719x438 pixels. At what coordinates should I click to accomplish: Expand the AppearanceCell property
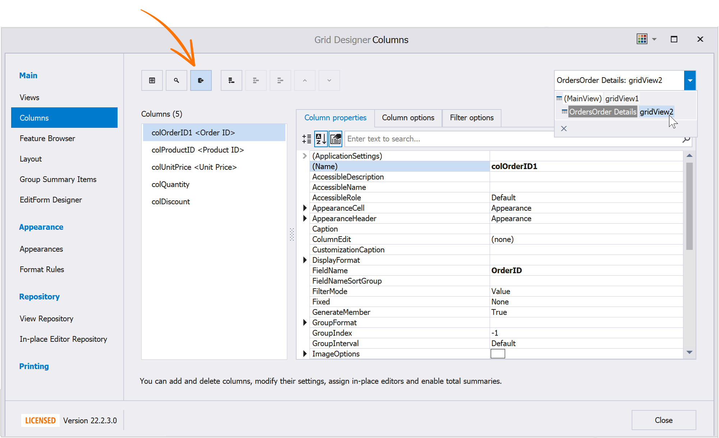pyautogui.click(x=305, y=208)
